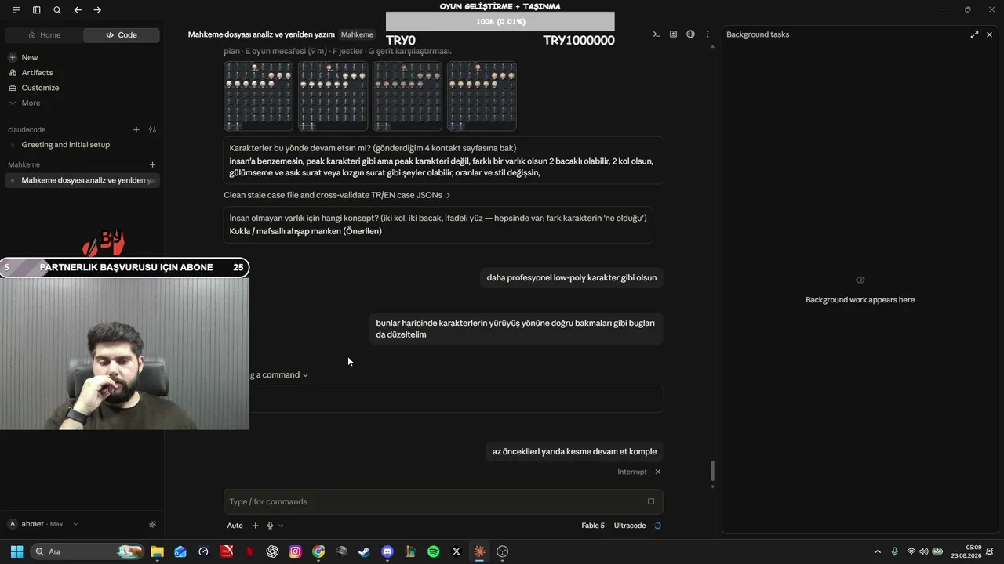Open microphone options chevron
Screen dimensions: 1004x564
pyautogui.click(x=281, y=526)
